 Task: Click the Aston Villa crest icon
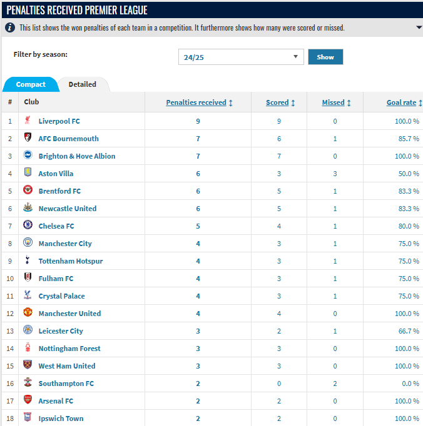[28, 172]
